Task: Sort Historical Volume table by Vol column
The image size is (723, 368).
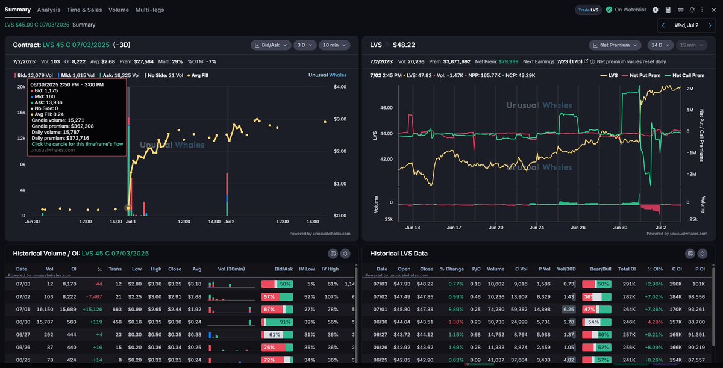Action: coord(49,269)
